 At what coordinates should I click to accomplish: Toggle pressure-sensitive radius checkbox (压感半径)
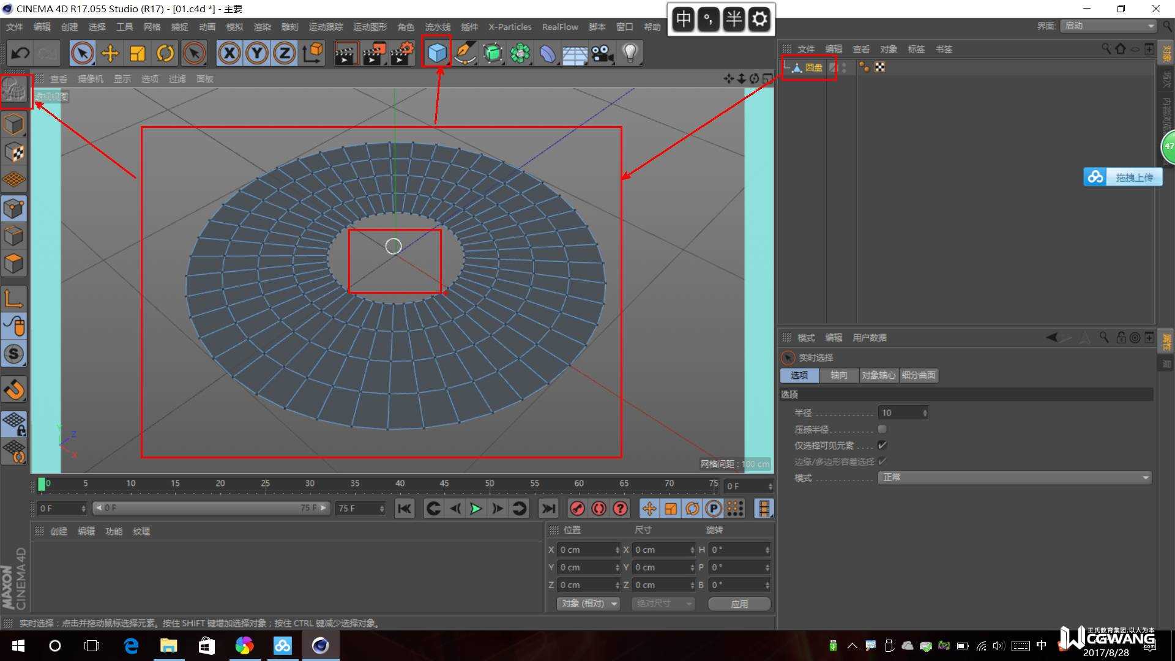[x=882, y=429]
